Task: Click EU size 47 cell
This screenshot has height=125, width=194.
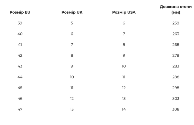Action: pyautogui.click(x=20, y=109)
